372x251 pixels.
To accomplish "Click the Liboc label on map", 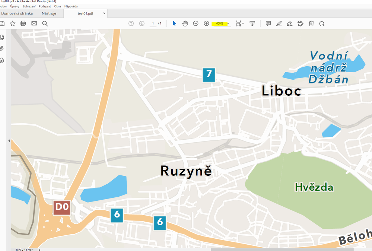I will coord(282,90).
